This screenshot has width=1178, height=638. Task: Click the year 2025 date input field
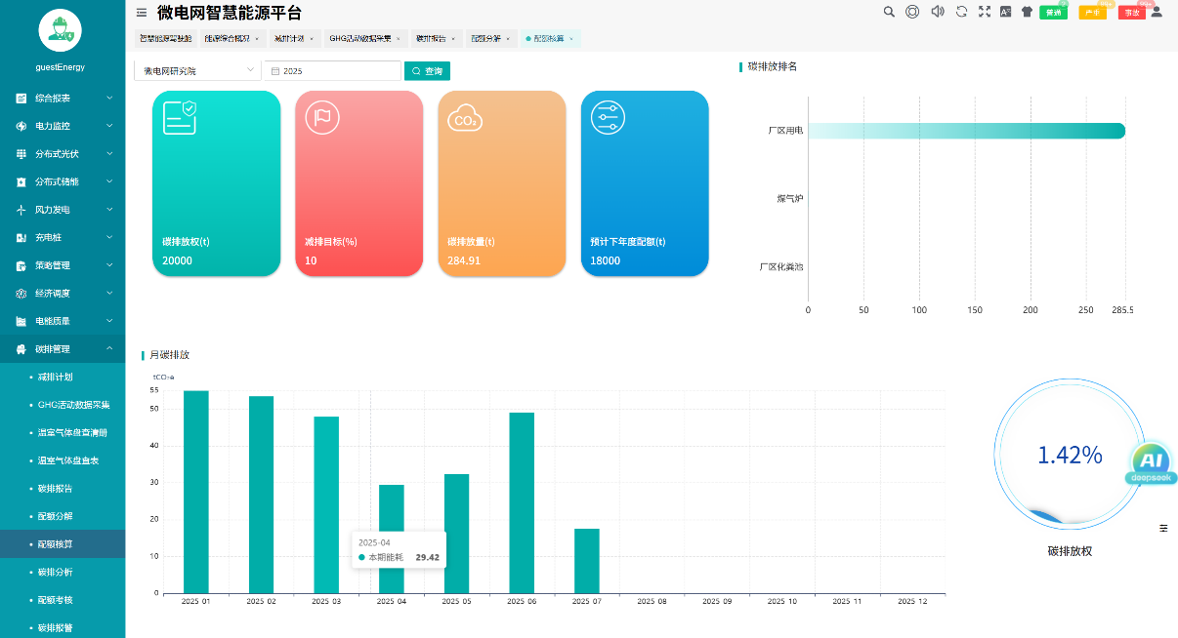(332, 71)
